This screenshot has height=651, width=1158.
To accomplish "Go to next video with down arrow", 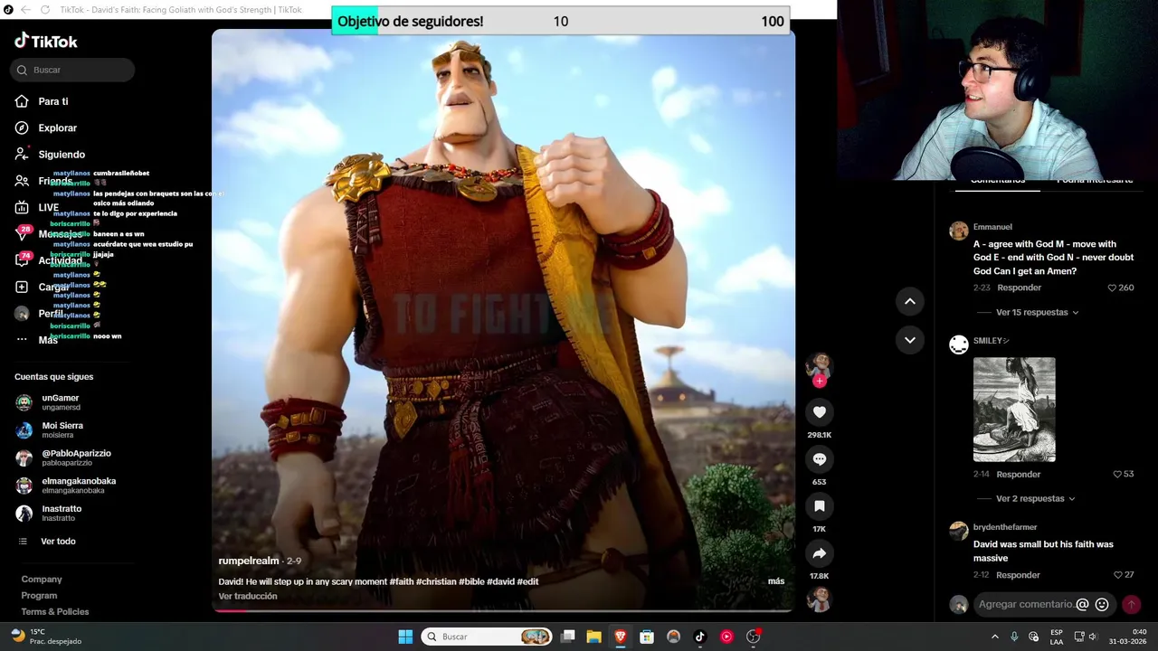I will coord(910,340).
